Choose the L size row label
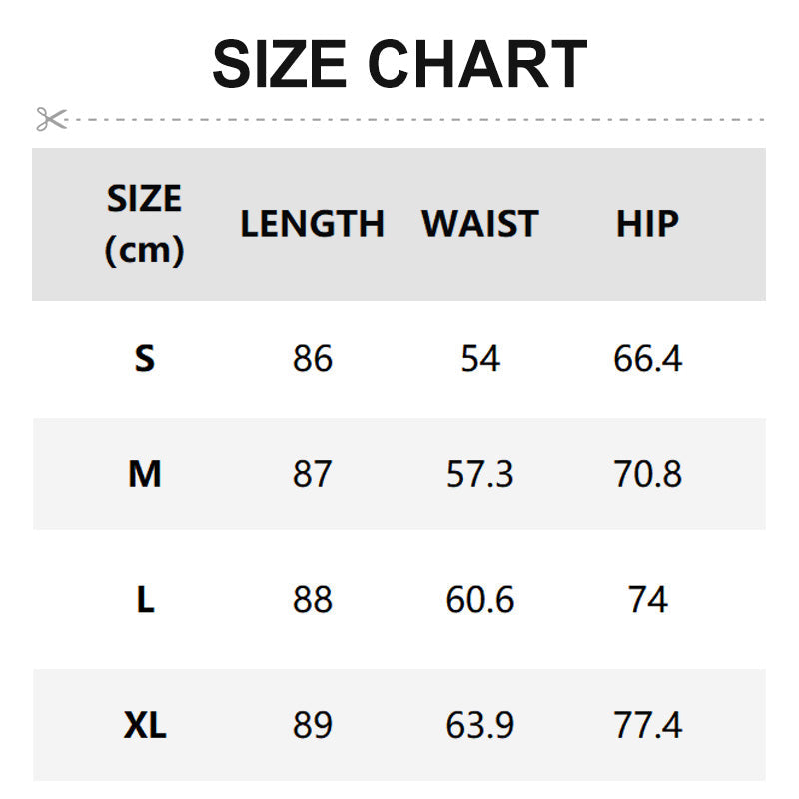Screen dimensions: 799x799 coord(145,600)
